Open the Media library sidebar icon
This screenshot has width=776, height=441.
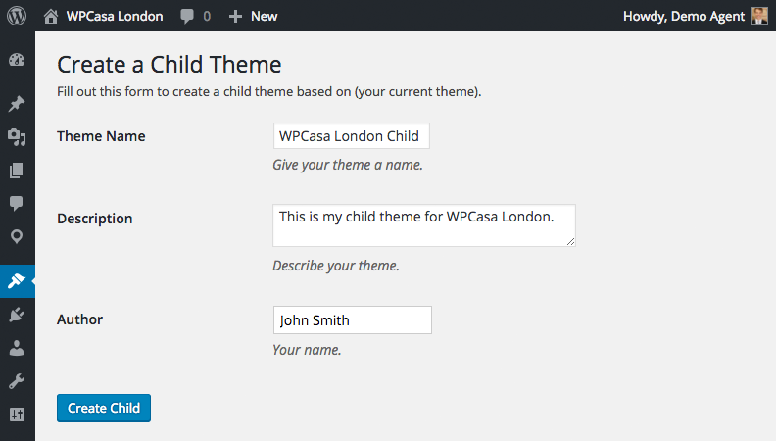tap(17, 137)
